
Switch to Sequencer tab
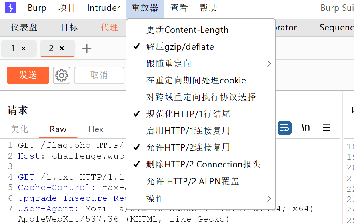[x=336, y=28]
